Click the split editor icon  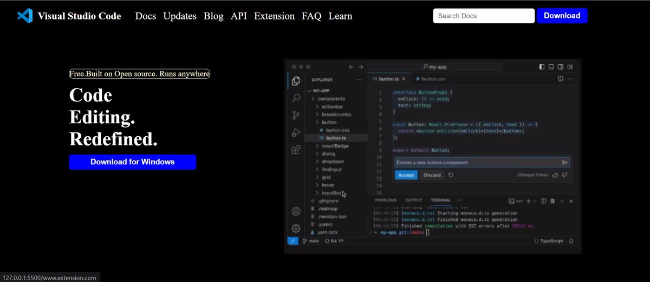561,79
